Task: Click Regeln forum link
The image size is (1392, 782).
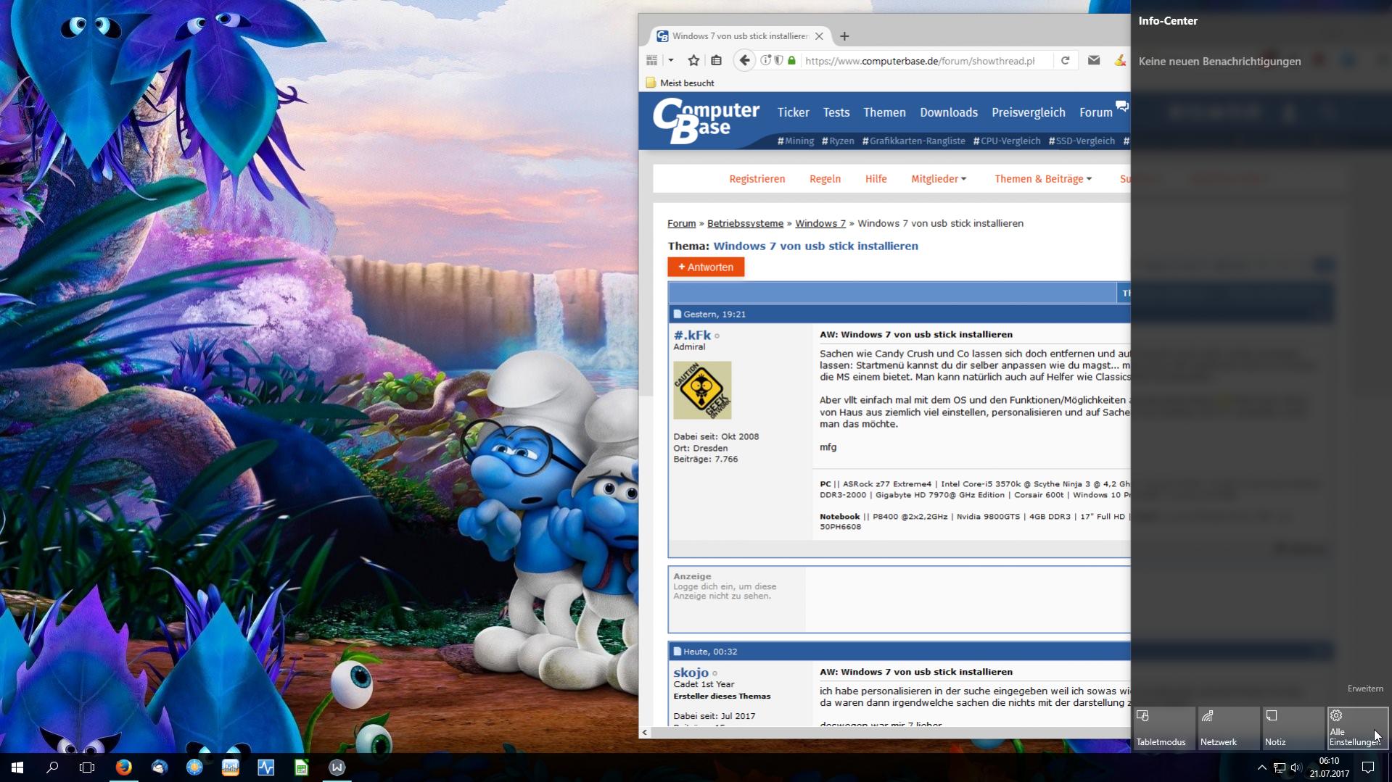Action: tap(825, 179)
